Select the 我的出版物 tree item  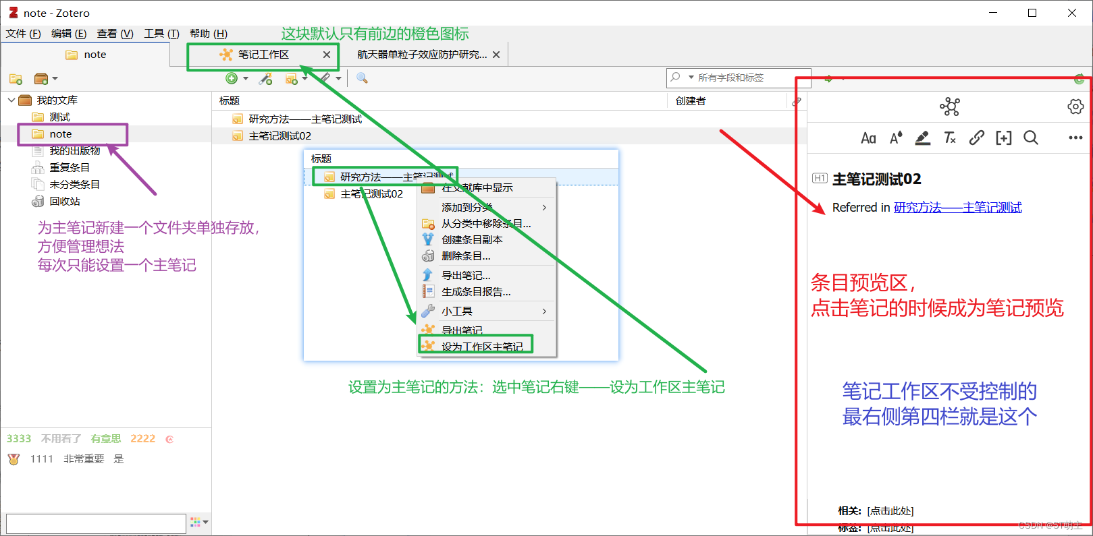(74, 151)
